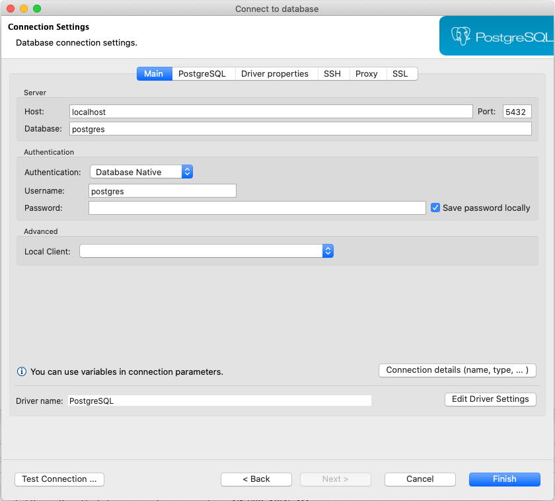Focus the Password field
The height and width of the screenshot is (501, 555).
(x=257, y=208)
